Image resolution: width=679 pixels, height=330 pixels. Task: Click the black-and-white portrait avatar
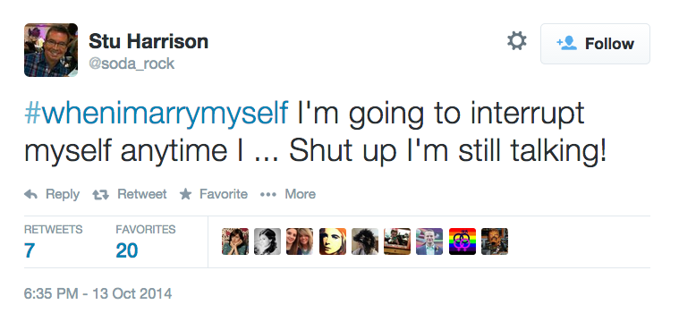(267, 241)
